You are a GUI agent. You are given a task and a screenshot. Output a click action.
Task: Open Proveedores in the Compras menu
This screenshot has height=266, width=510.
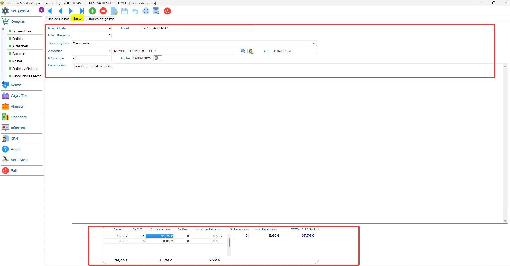click(x=25, y=31)
